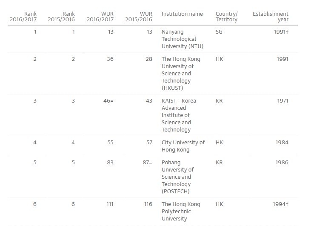The height and width of the screenshot is (226, 311).
Task: Select the WUR 2015/2016 column header
Action: click(138, 17)
